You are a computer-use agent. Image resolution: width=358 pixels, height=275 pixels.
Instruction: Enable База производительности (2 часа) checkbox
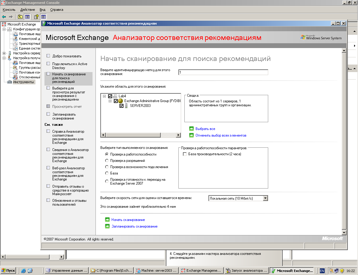point(185,154)
